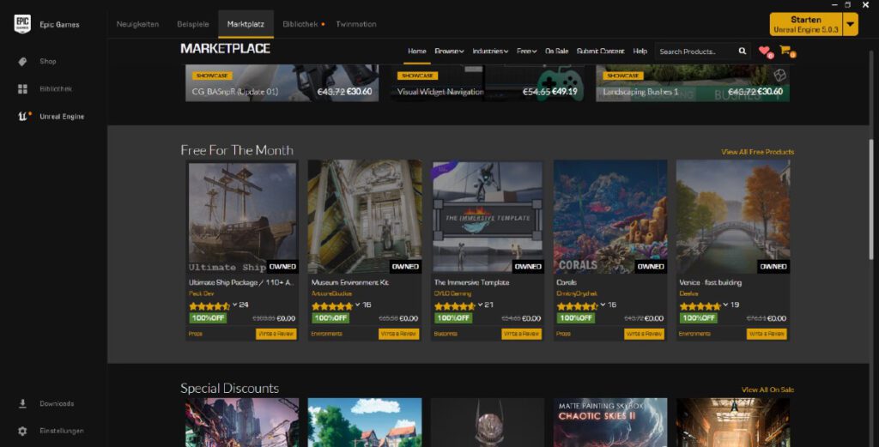
Task: Click Environments category under Museum Environment Kit
Action: (x=326, y=334)
